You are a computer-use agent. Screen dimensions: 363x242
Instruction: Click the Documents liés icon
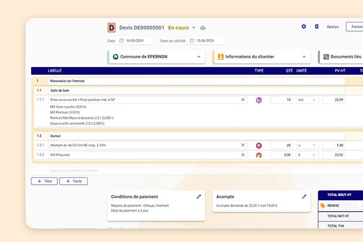[x=326, y=57]
